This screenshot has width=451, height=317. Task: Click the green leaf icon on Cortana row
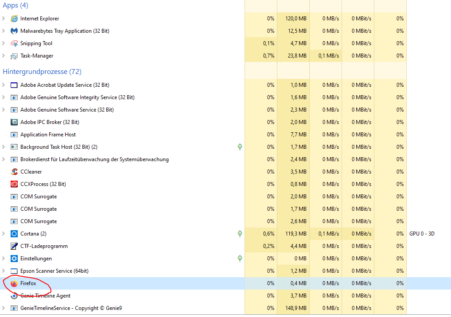[240, 234]
